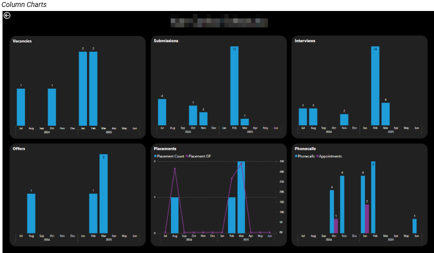This screenshot has height=253, width=434.
Task: Click the Offers chart title
Action: click(x=19, y=149)
